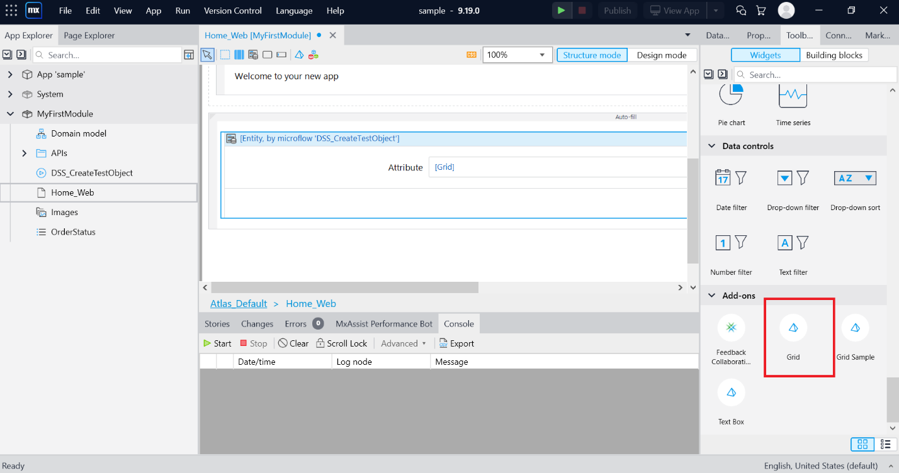Open the Language menu
This screenshot has height=473, width=899.
pos(294,11)
